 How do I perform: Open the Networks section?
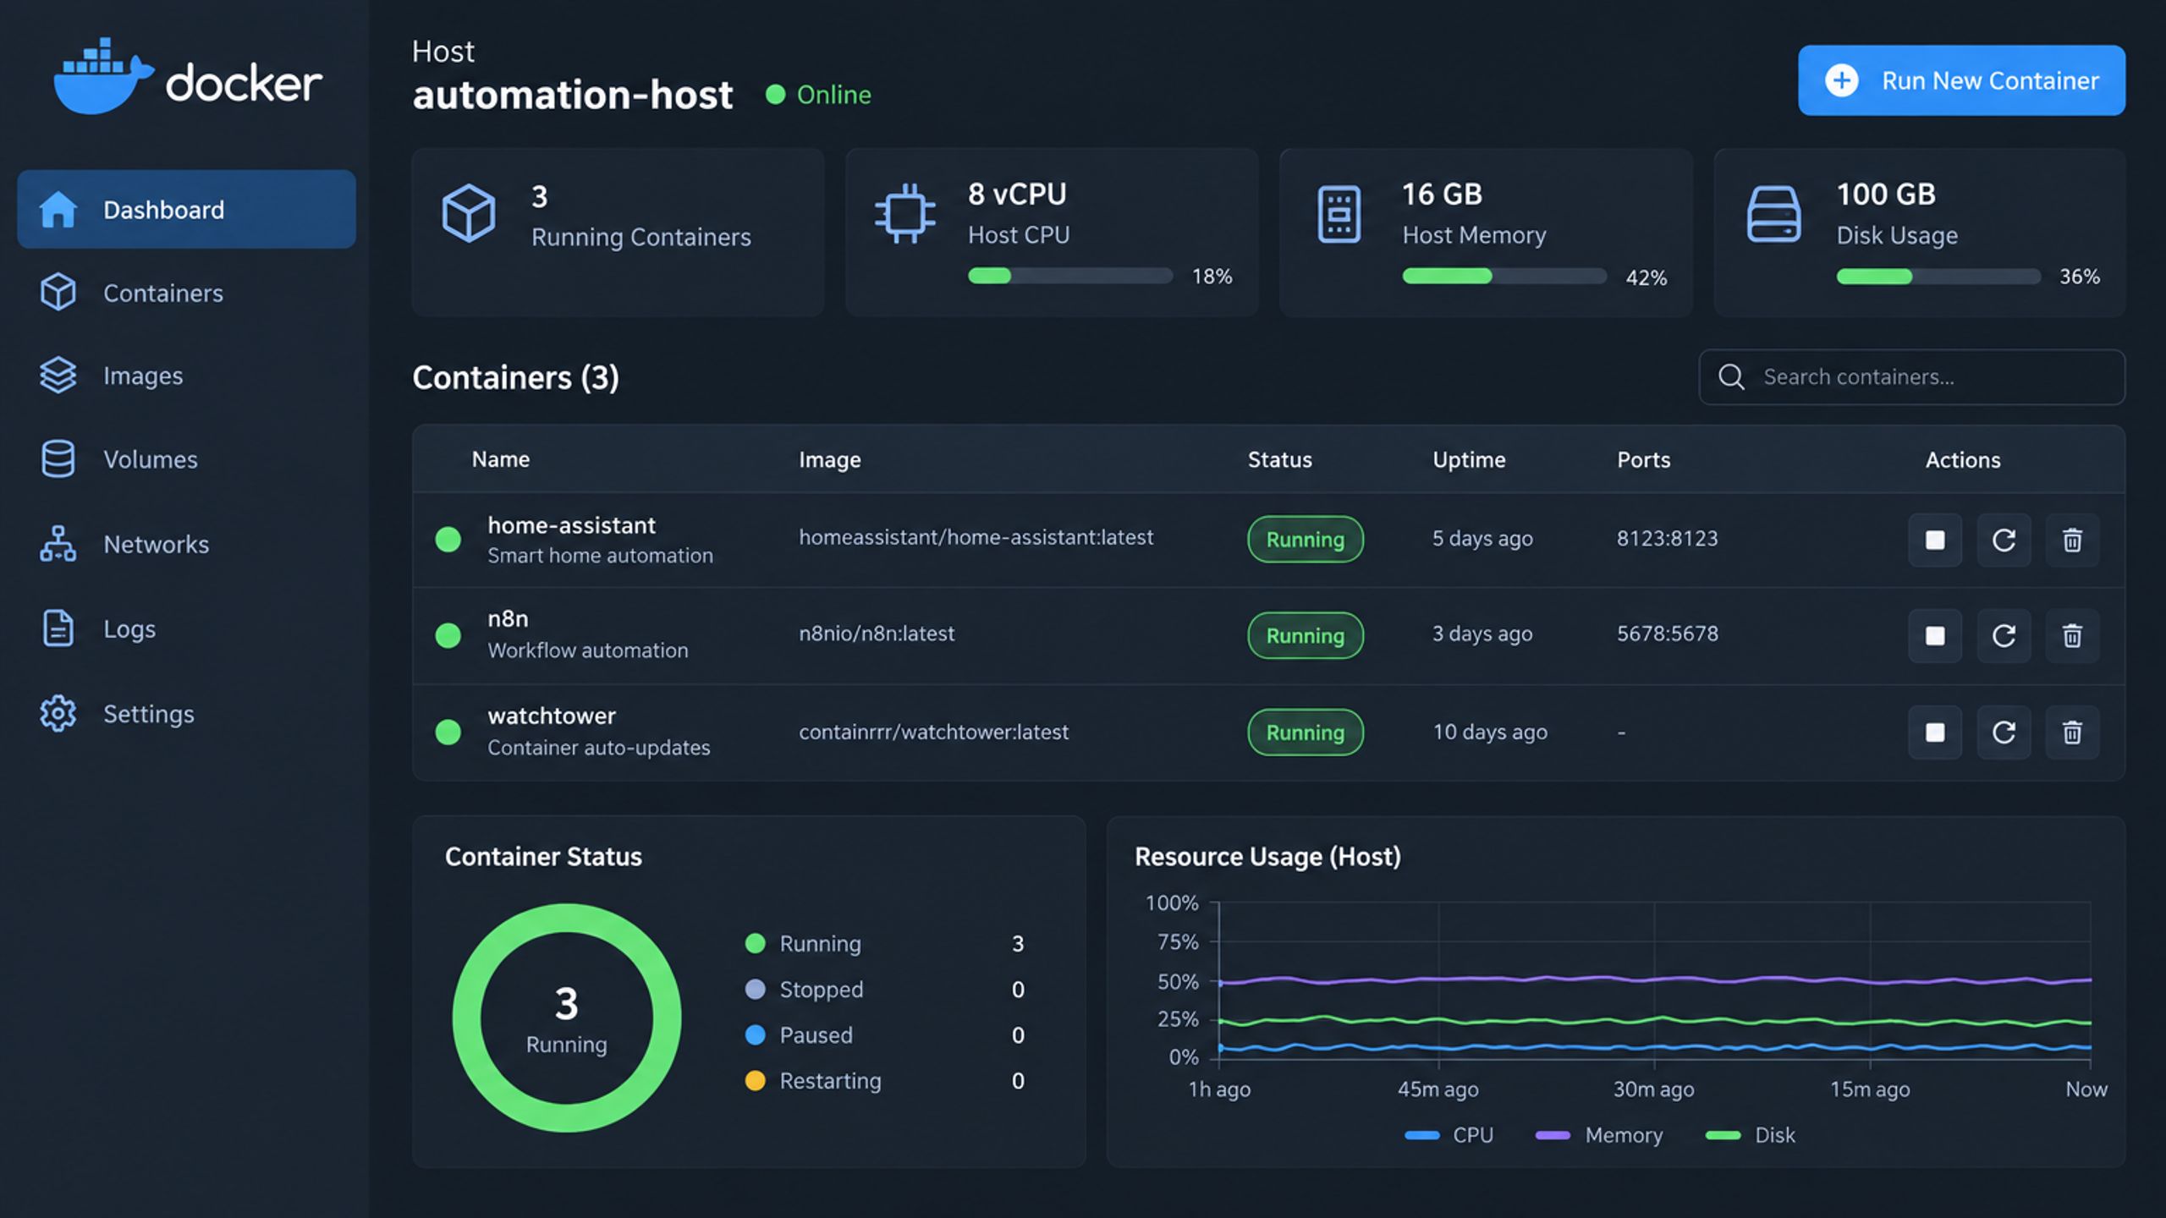tap(186, 544)
